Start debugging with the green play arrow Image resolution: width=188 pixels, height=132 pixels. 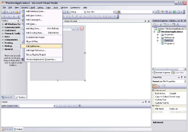68,12
